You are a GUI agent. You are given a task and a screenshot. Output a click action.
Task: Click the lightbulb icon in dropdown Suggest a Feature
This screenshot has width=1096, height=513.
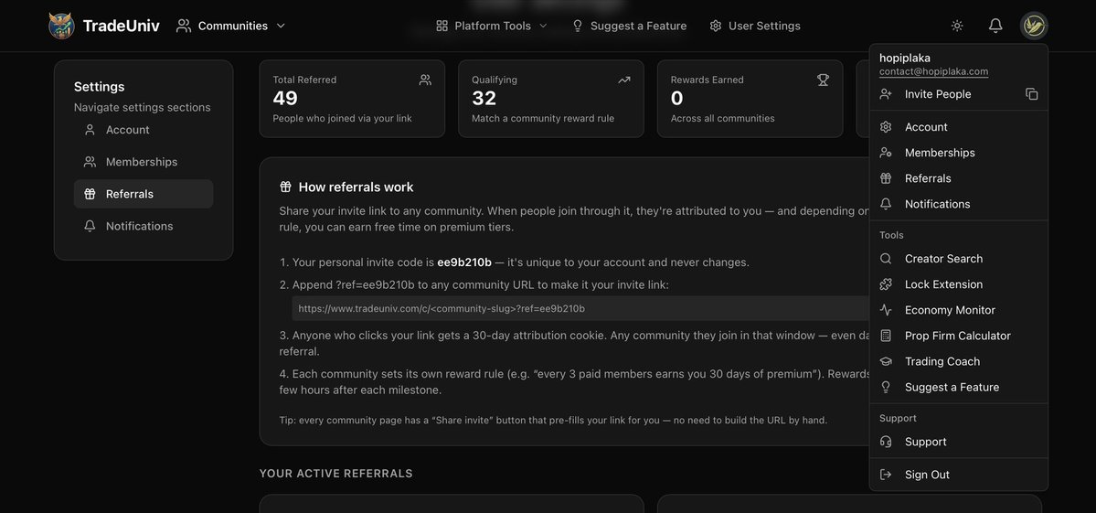886,387
